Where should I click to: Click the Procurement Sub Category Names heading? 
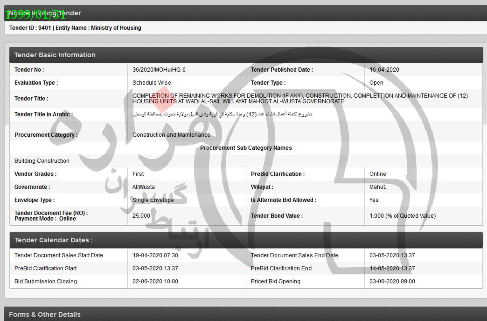pyautogui.click(x=246, y=148)
